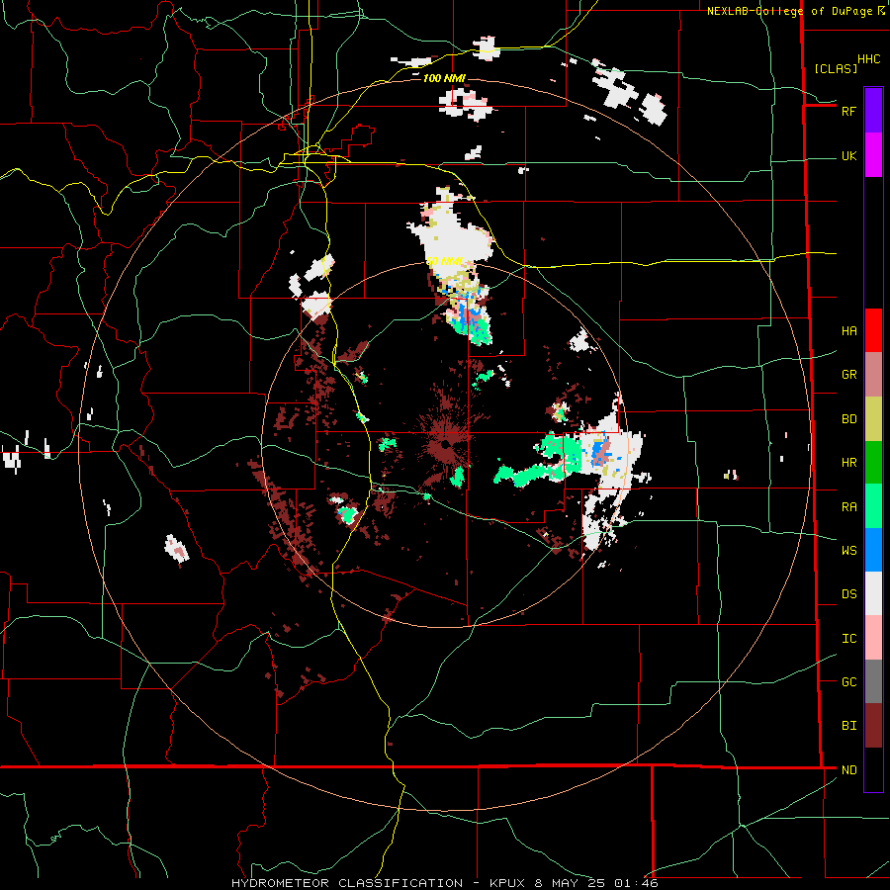Click the 'DS' legend label
The image size is (890, 890).
pyautogui.click(x=848, y=594)
